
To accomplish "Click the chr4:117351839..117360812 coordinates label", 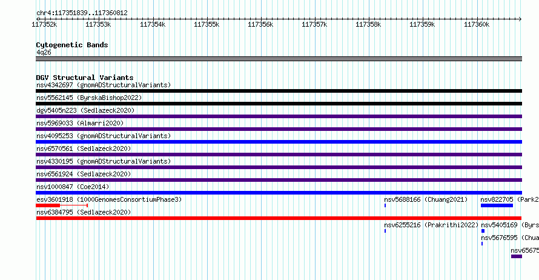I will click(x=82, y=13).
